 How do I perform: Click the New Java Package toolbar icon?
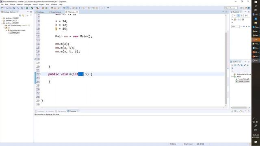click(43, 8)
